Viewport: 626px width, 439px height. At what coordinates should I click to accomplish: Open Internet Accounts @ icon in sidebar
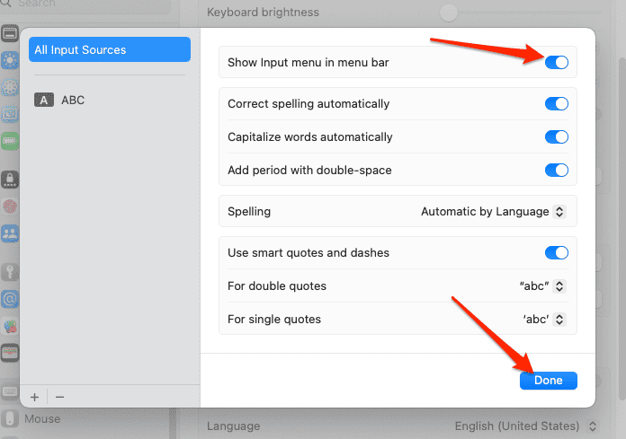(x=11, y=299)
